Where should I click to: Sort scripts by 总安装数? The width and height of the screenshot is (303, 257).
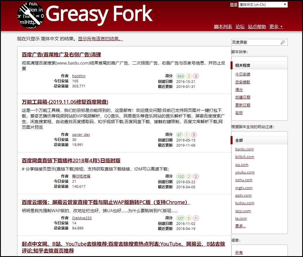click(x=242, y=82)
